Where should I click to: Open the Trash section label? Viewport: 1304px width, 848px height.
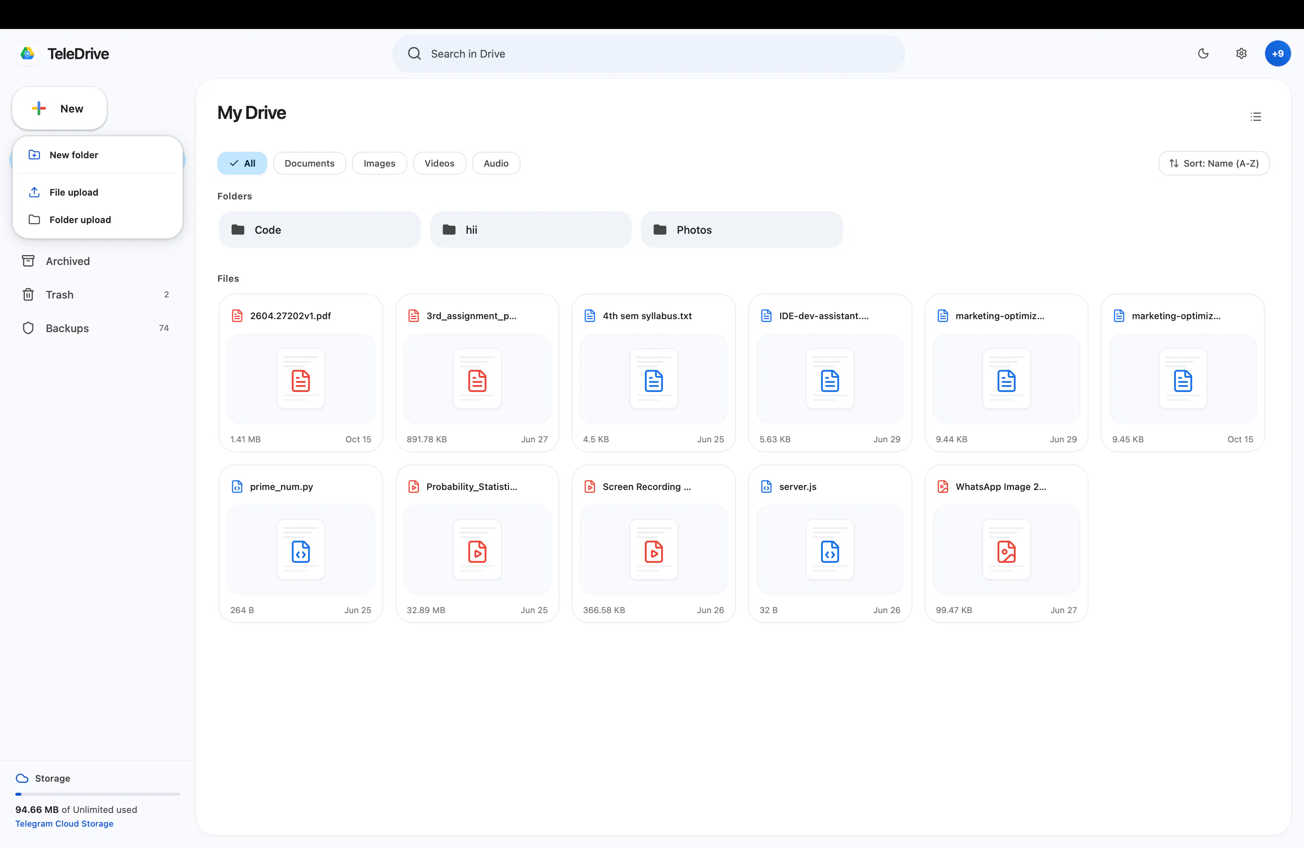pos(60,295)
